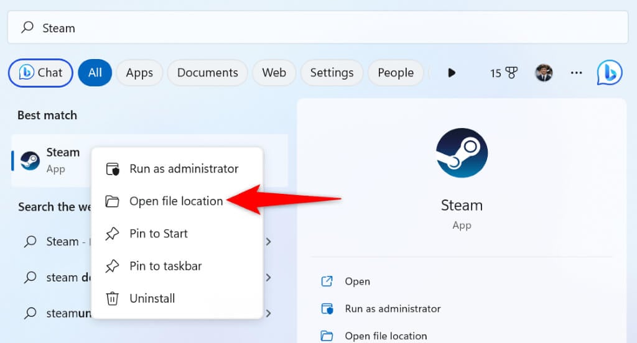
Task: Expand the 'steamun…' suggestion chevron
Action: coord(269,314)
